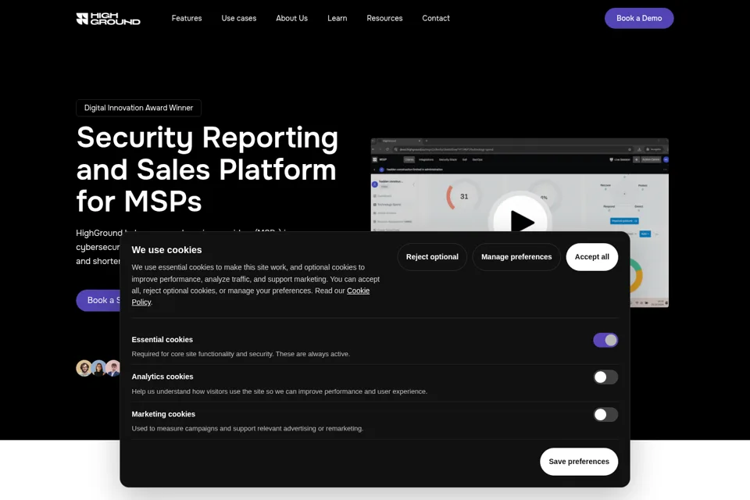Viewport: 750px width, 500px height.
Task: Open the About Us menu
Action: coord(291,18)
